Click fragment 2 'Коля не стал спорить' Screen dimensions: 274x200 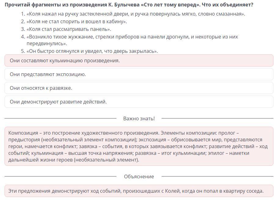[77, 21]
